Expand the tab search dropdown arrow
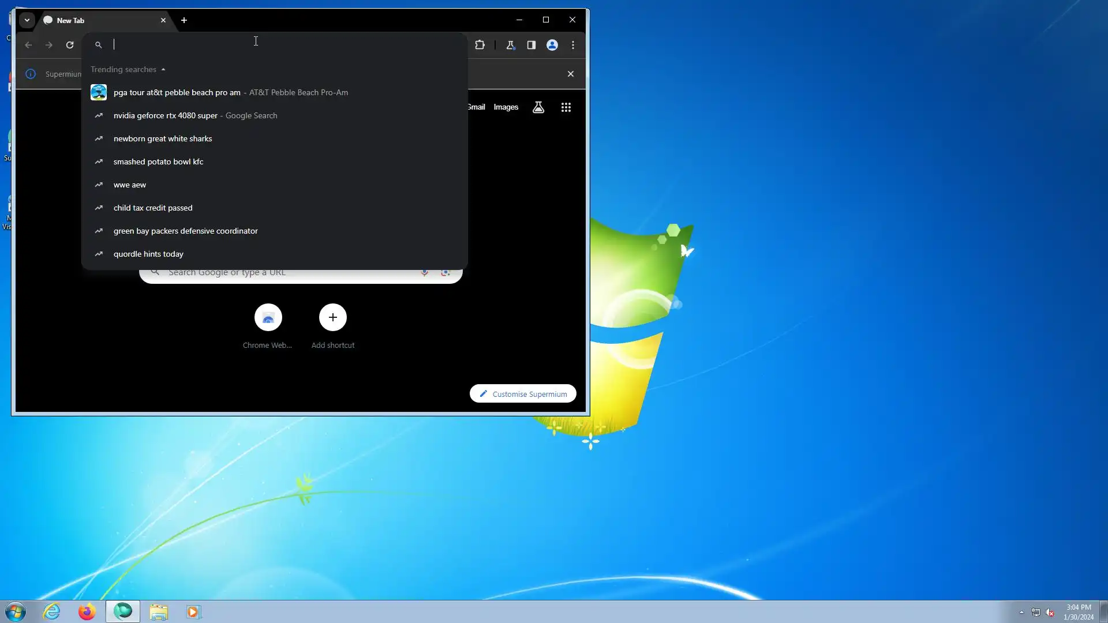The height and width of the screenshot is (623, 1108). coord(27,20)
